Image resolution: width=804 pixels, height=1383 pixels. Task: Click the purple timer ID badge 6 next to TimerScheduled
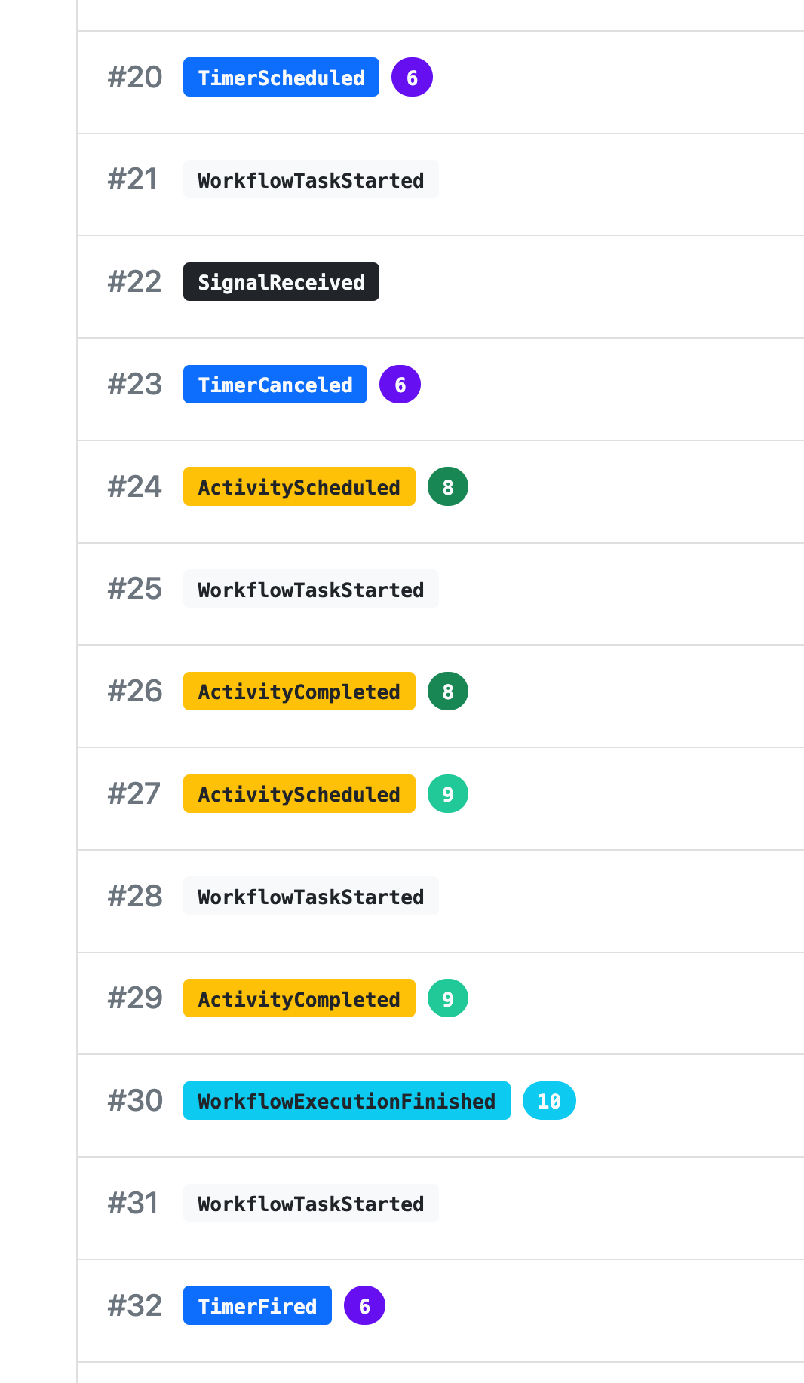tap(412, 76)
